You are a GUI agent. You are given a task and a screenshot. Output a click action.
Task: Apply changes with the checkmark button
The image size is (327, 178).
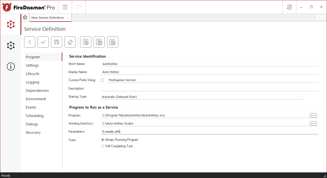tap(43, 42)
